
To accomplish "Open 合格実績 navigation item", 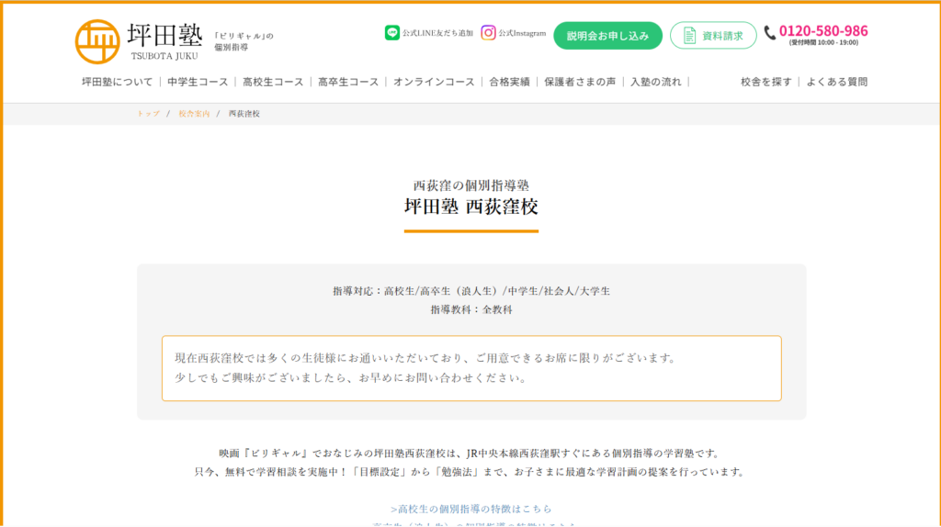I will (x=509, y=82).
